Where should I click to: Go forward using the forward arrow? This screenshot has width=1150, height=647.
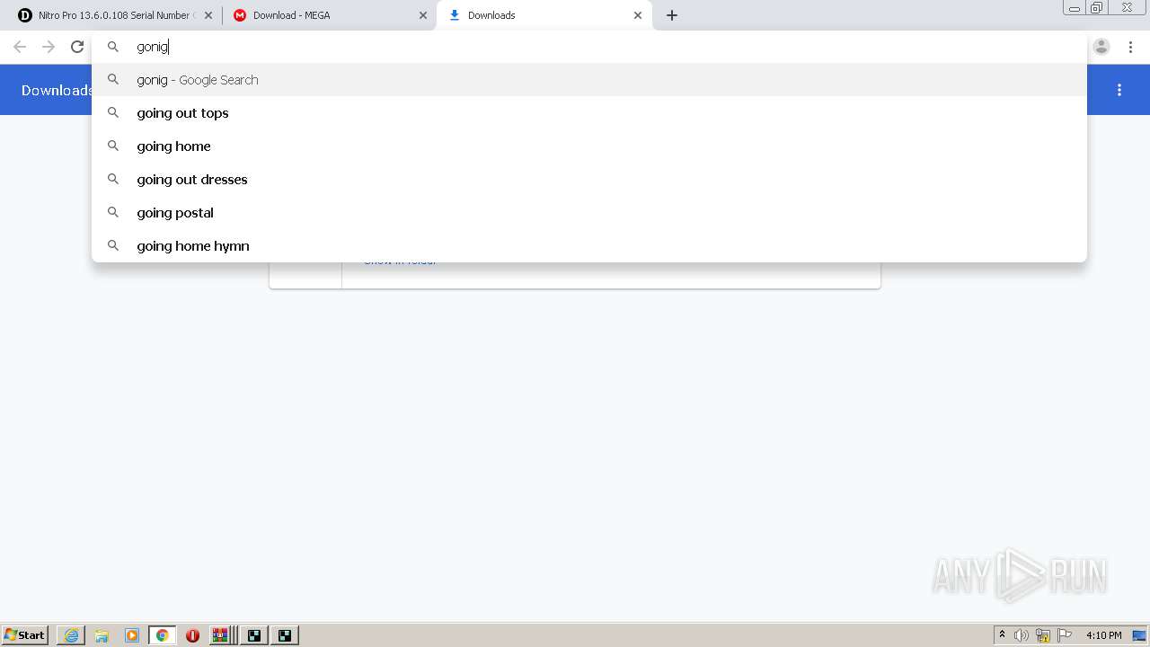pos(49,47)
